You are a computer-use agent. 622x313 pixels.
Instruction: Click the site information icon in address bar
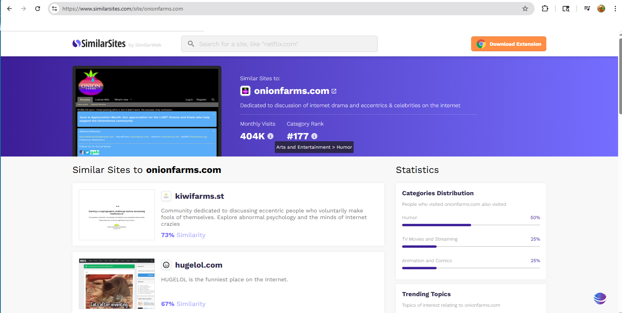(x=54, y=9)
